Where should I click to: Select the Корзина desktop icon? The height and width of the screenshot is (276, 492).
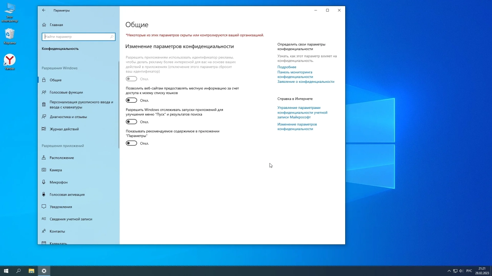10,37
